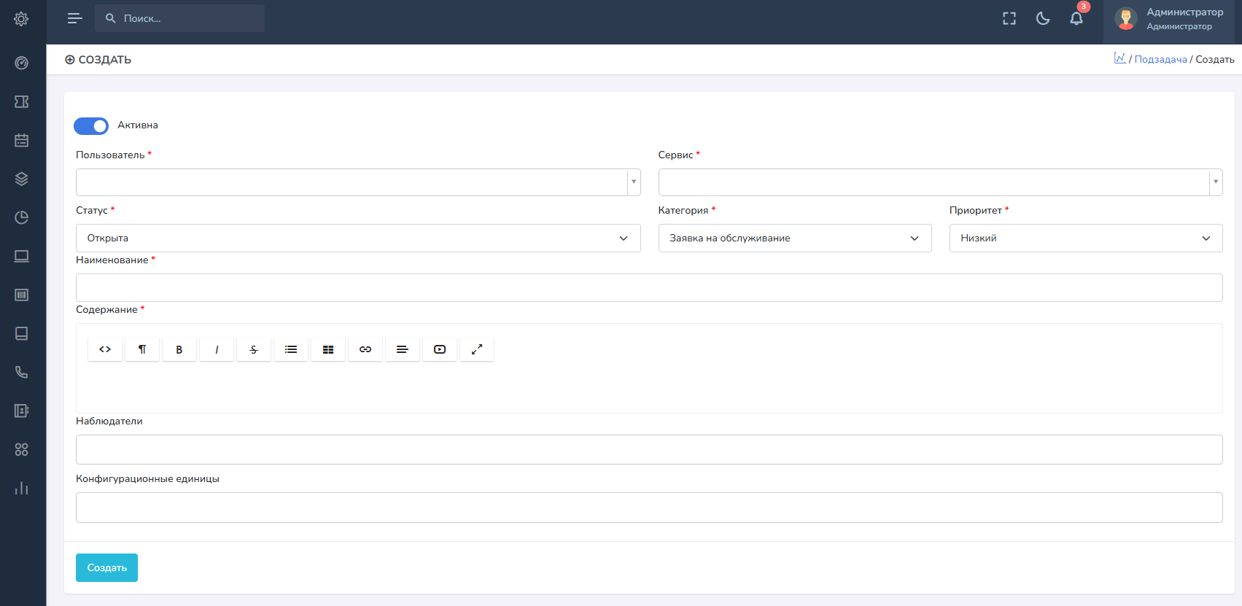Open the notifications bell
Screen dimensions: 1242x606
pyautogui.click(x=1076, y=19)
